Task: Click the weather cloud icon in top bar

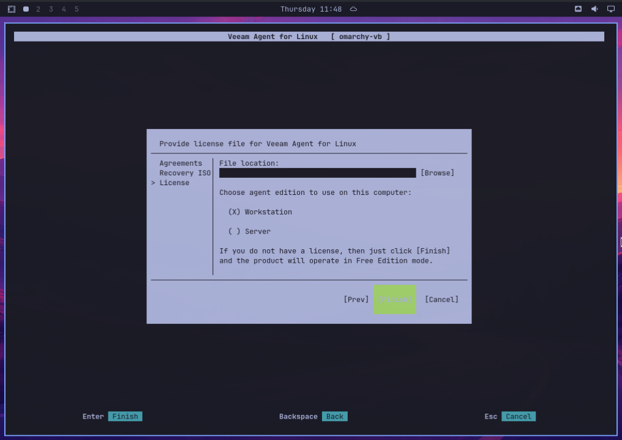Action: tap(353, 9)
